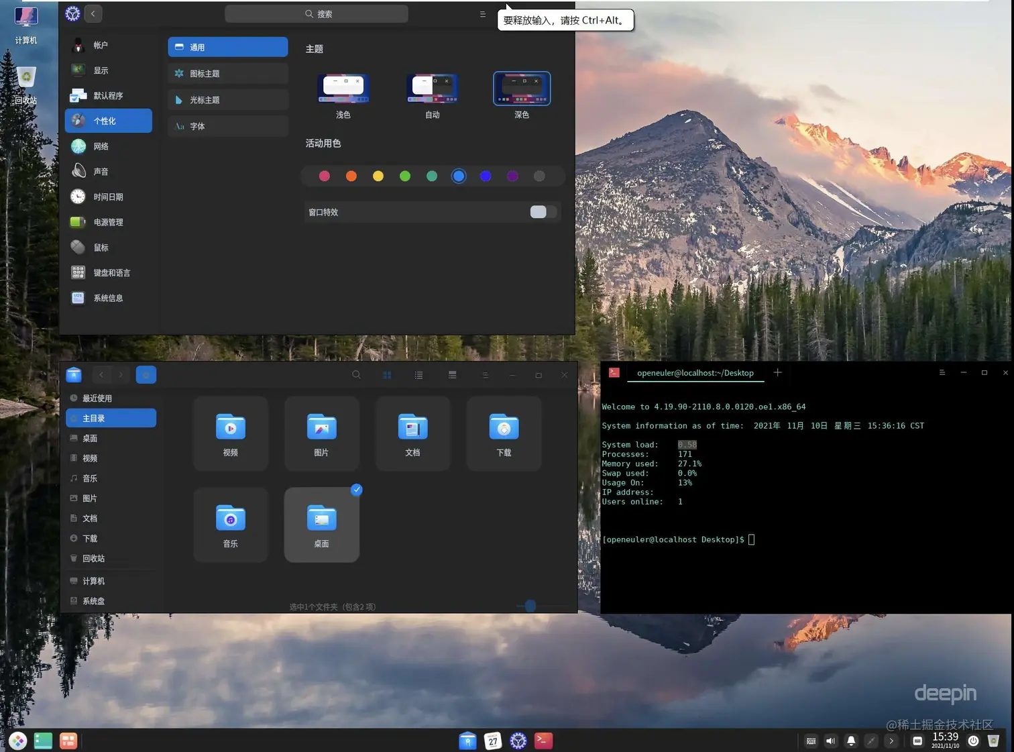Choose the 自动 auto theme
1014x752 pixels.
433,89
